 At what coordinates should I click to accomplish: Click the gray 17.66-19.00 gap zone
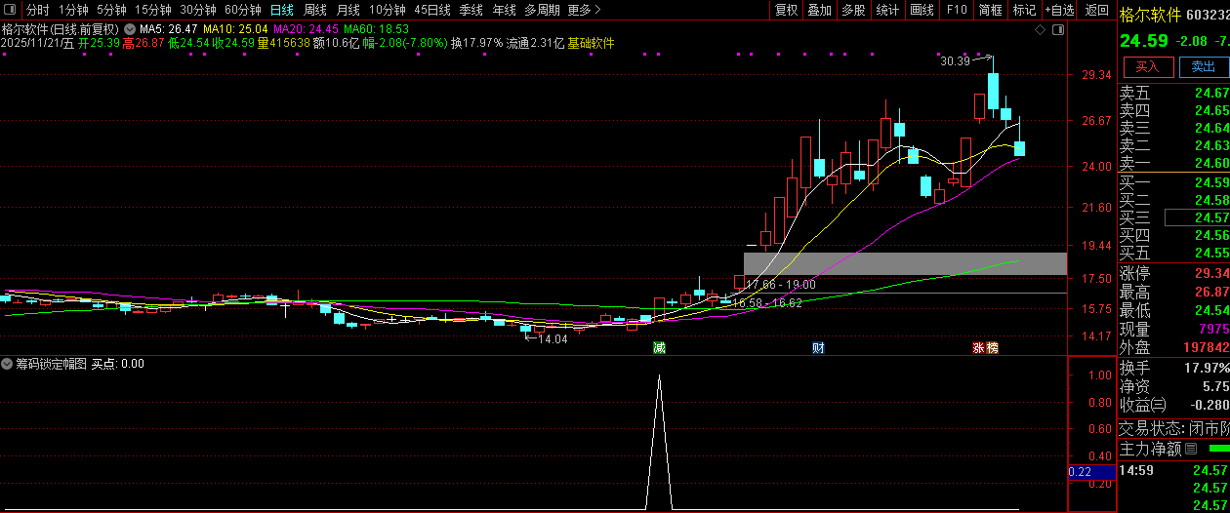pyautogui.click(x=905, y=263)
